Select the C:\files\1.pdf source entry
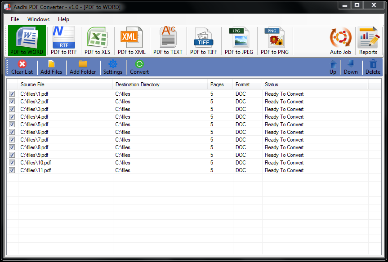Viewport: 388px width, 262px height. click(35, 94)
